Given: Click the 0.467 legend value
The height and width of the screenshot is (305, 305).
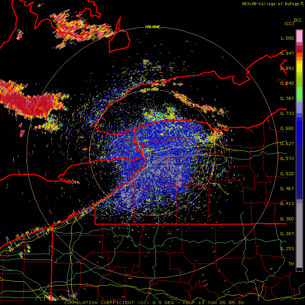Looking at the screenshot, I should tap(287, 189).
